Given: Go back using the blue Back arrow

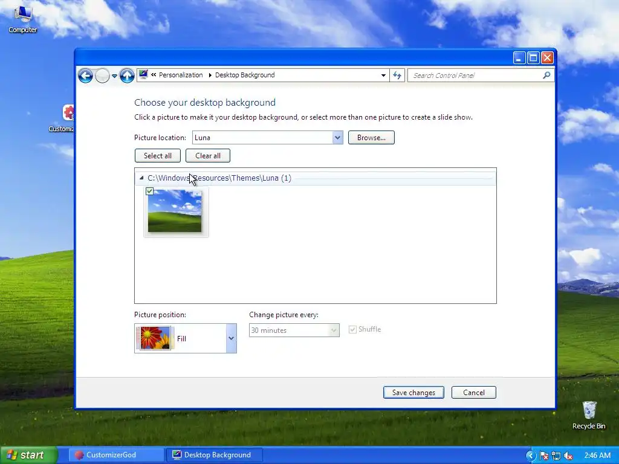Looking at the screenshot, I should tap(85, 76).
